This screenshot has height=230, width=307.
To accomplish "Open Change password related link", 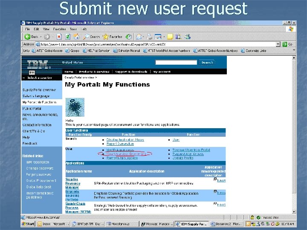I will [40, 168].
